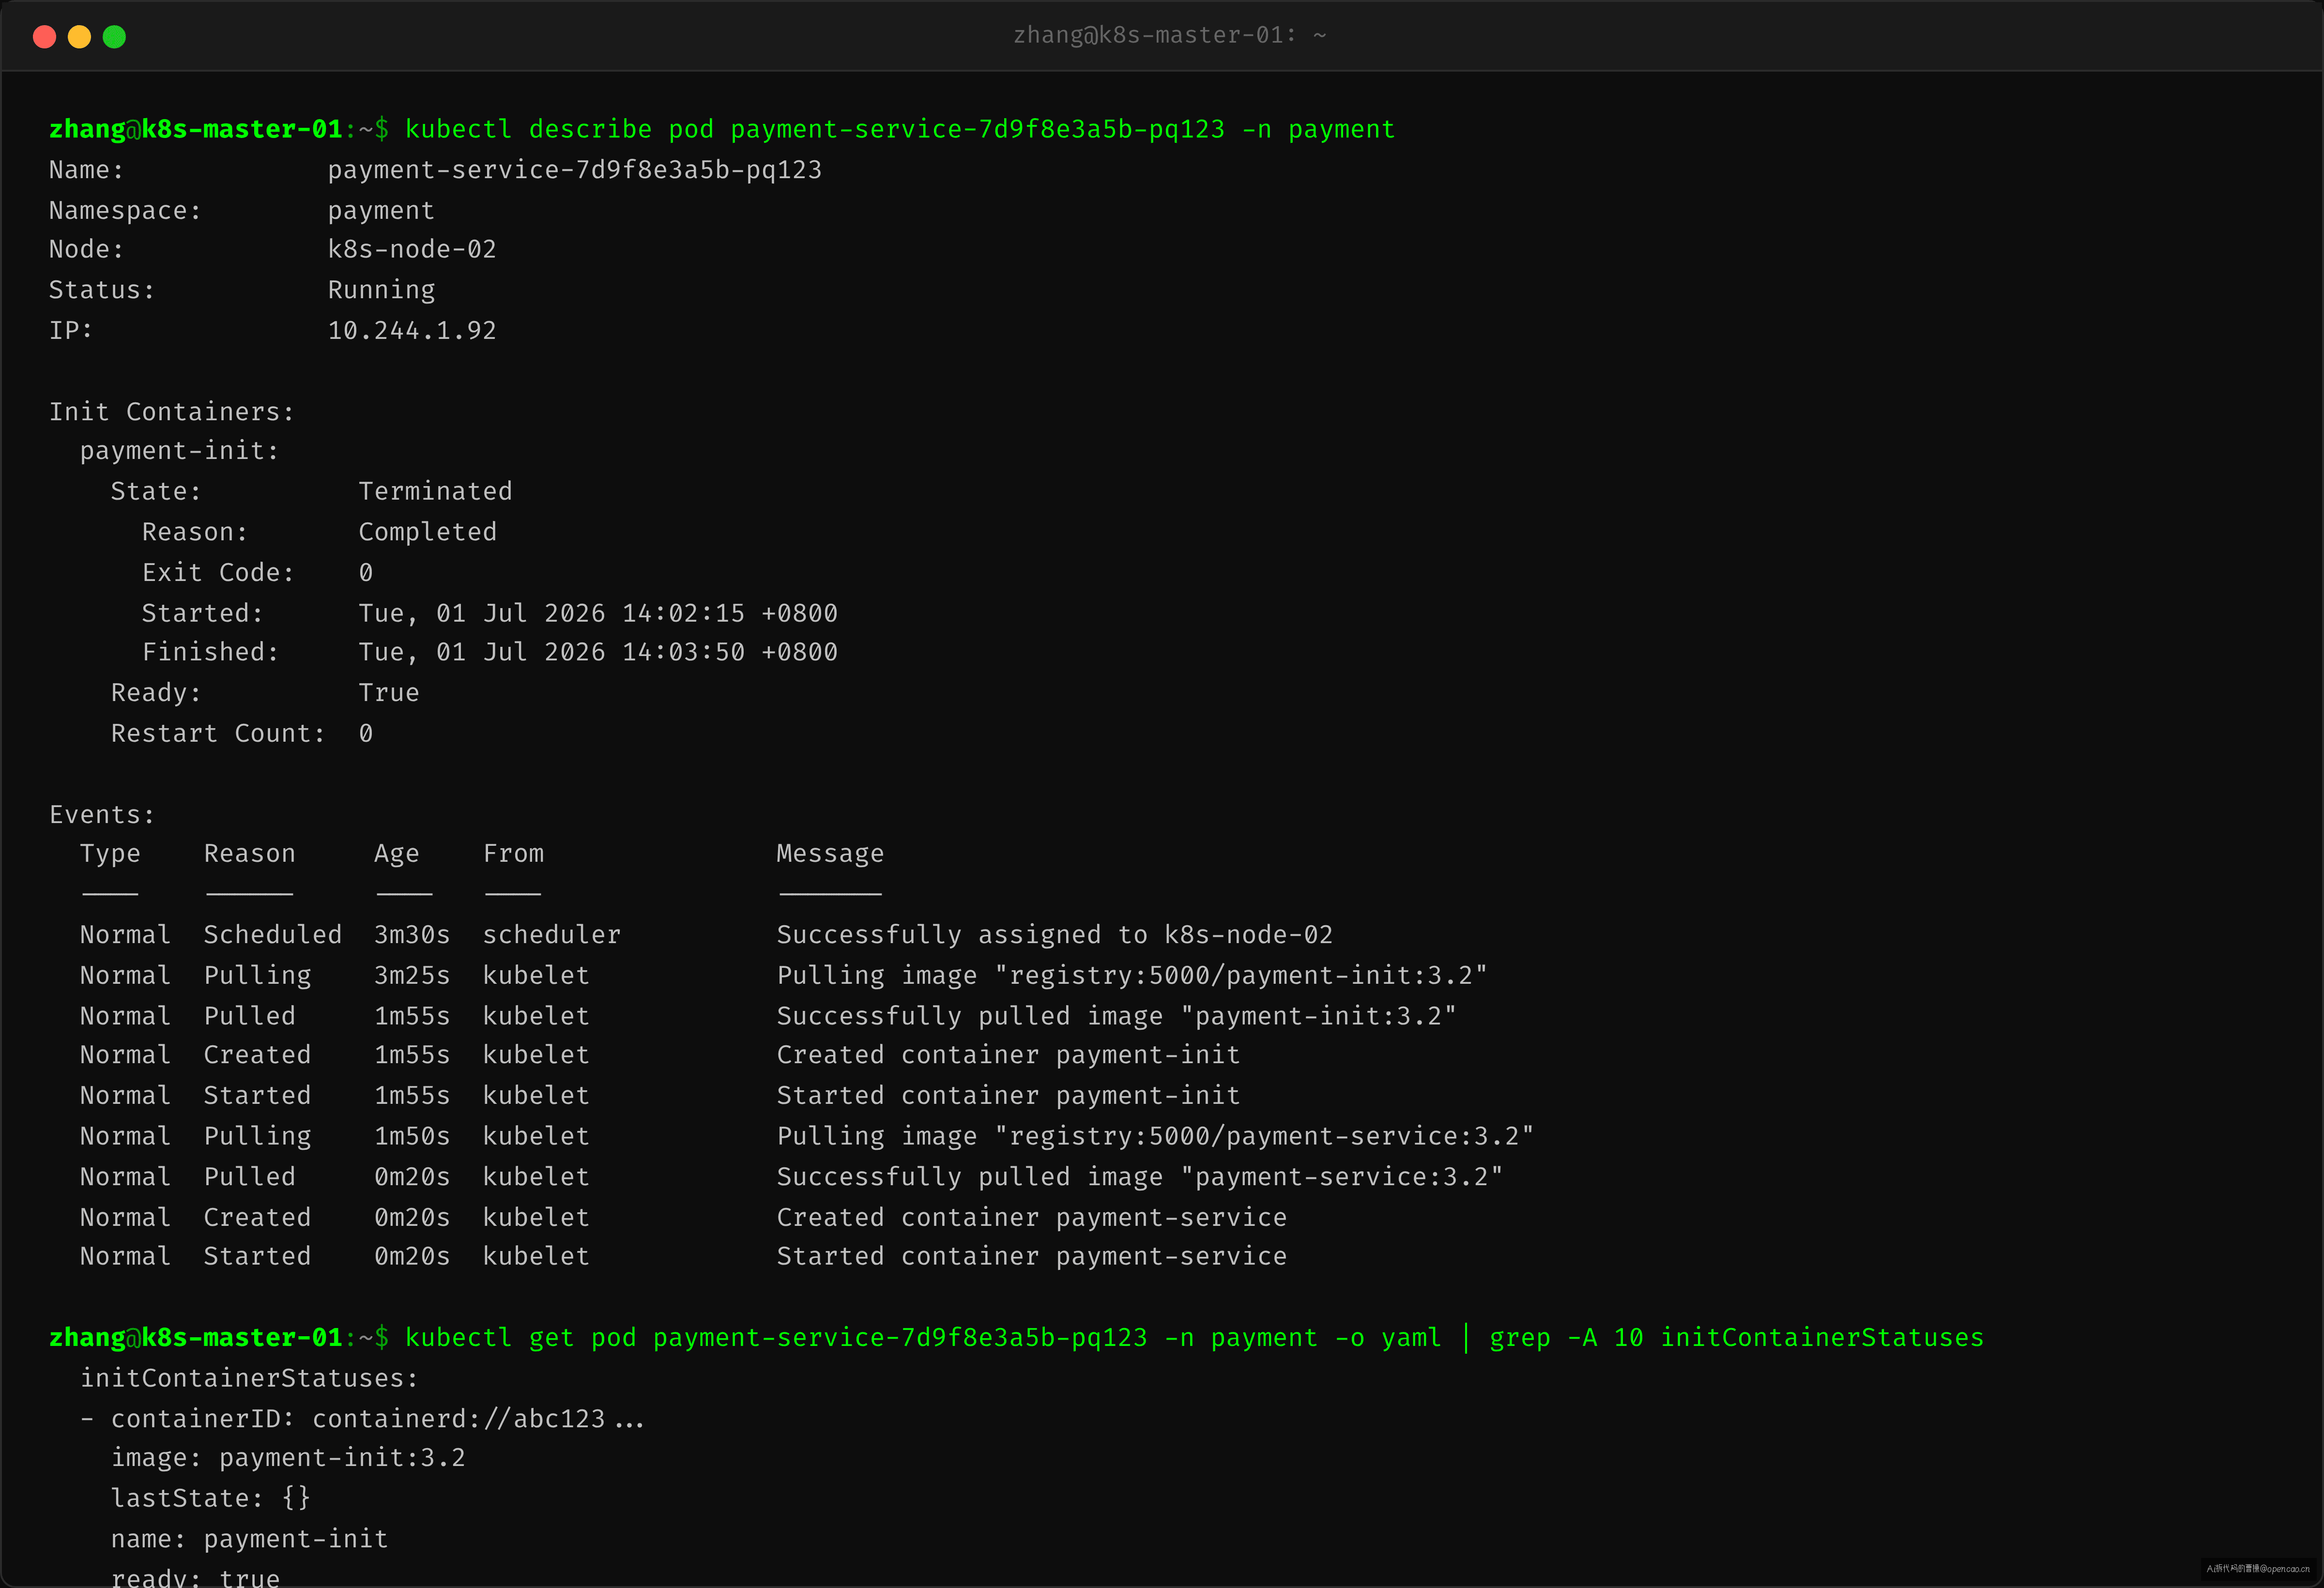Click the Status value Running
Viewport: 2324px width, 1588px height.
click(381, 290)
